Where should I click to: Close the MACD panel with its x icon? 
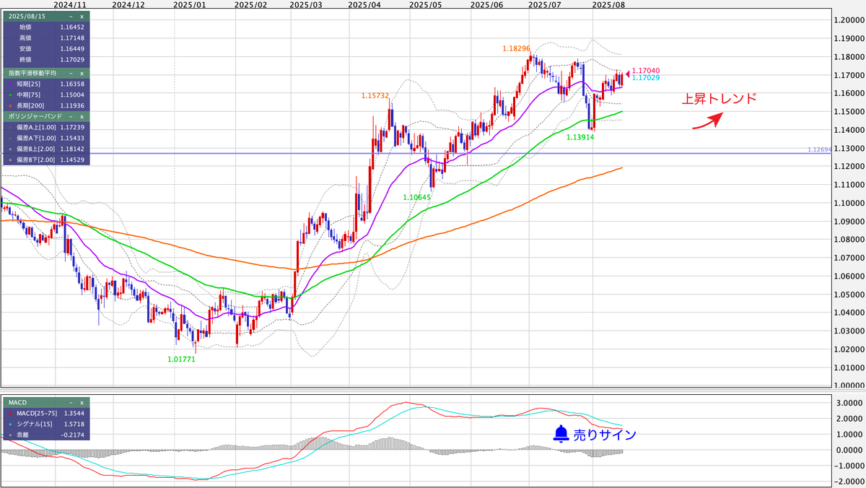[x=82, y=403]
